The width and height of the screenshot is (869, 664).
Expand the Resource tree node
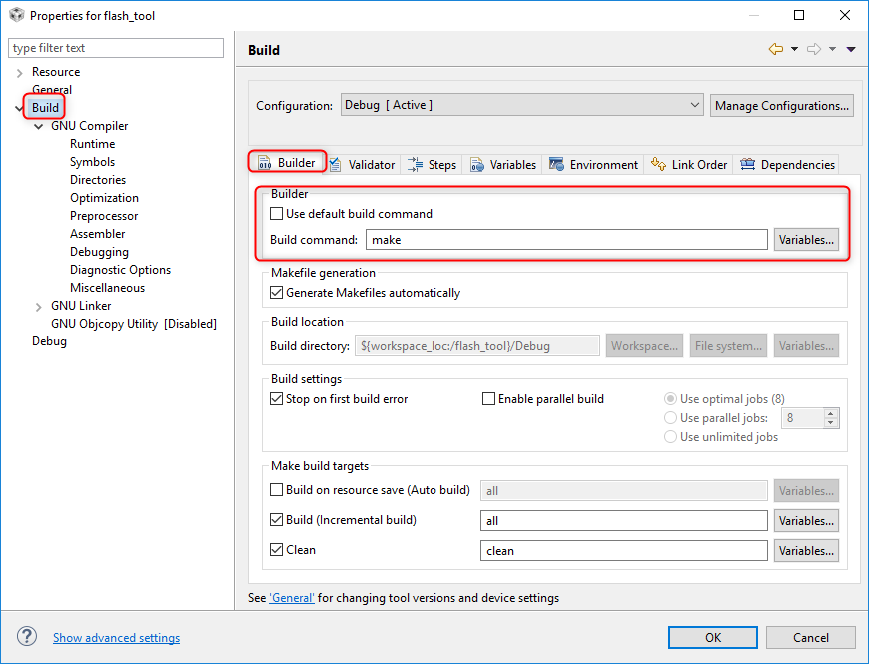tap(19, 72)
